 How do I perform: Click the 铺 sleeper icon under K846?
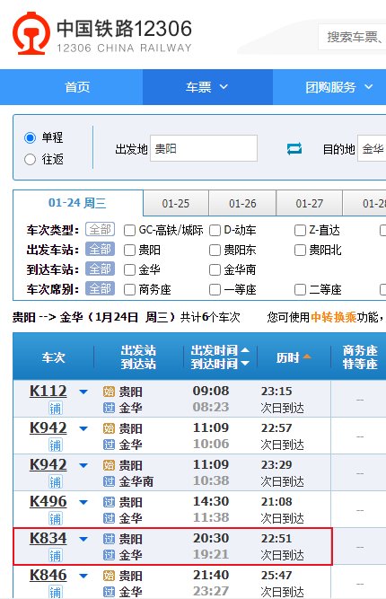point(55,591)
